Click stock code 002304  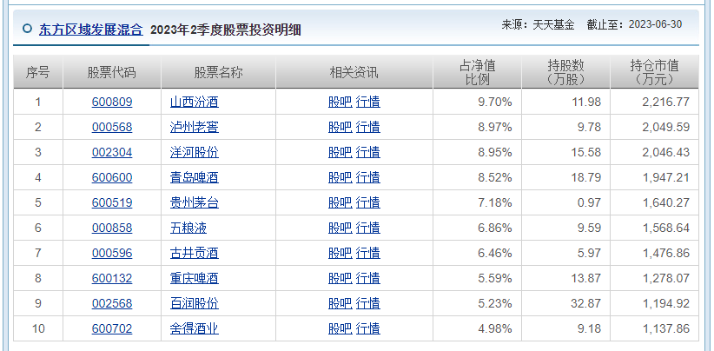click(x=112, y=152)
